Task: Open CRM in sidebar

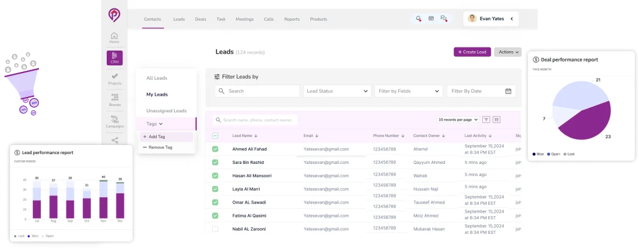Action: pyautogui.click(x=115, y=58)
